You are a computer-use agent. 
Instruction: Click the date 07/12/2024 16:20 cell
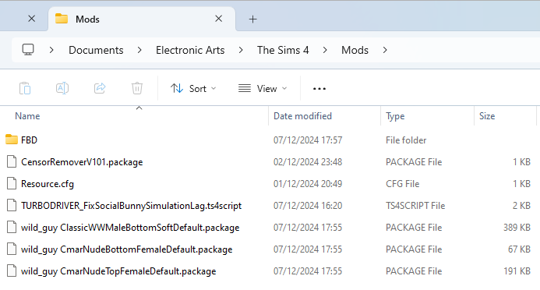click(308, 206)
